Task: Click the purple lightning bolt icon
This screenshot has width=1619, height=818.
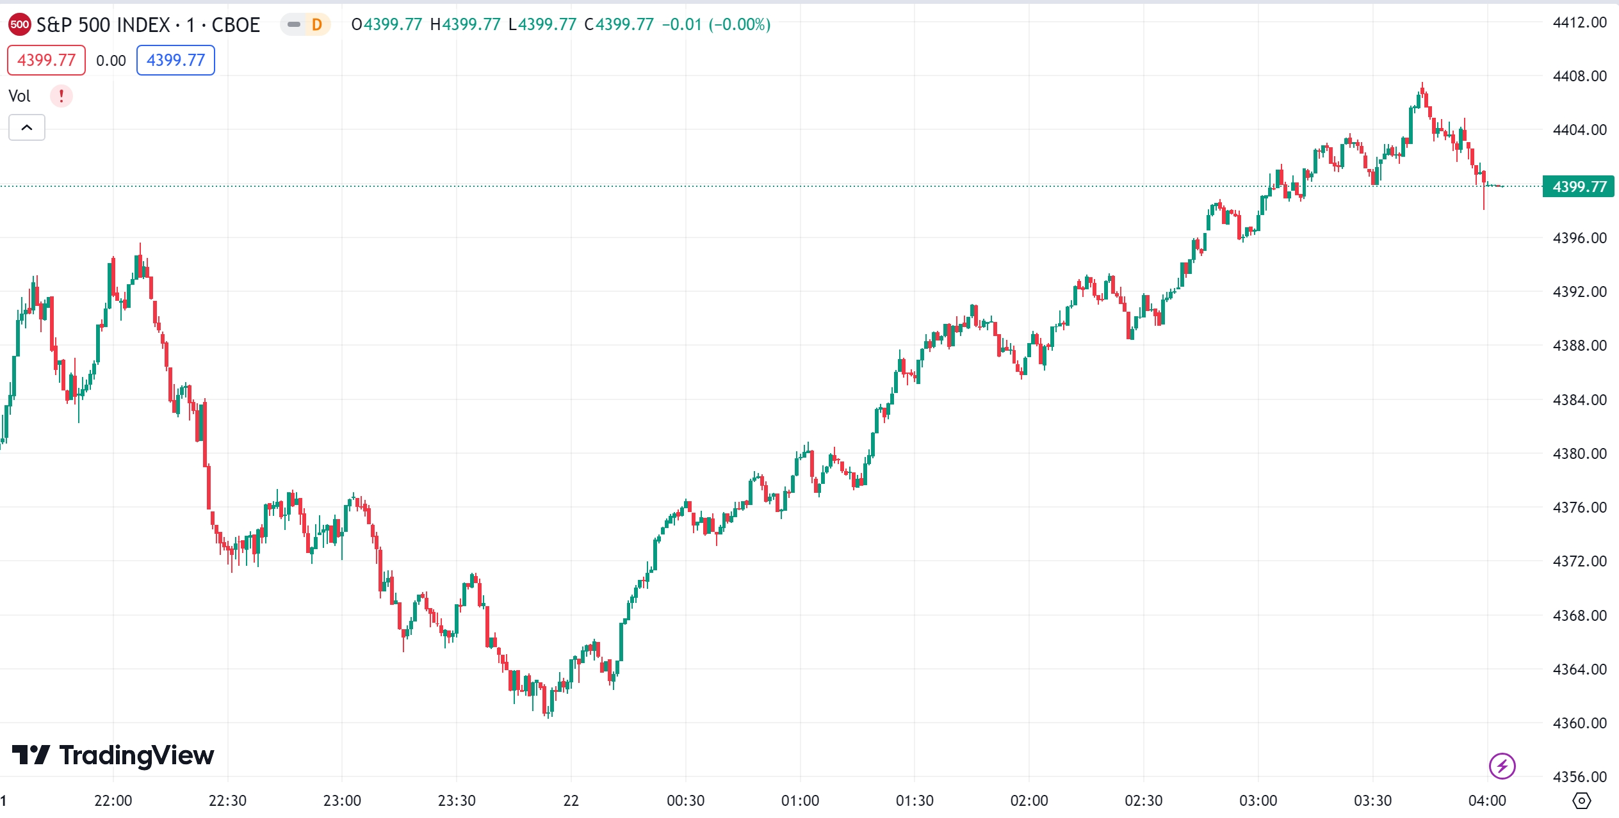Action: tap(1502, 766)
